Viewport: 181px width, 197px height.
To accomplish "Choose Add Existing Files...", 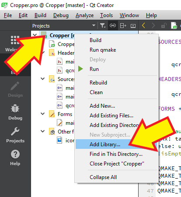I will [x=116, y=116].
